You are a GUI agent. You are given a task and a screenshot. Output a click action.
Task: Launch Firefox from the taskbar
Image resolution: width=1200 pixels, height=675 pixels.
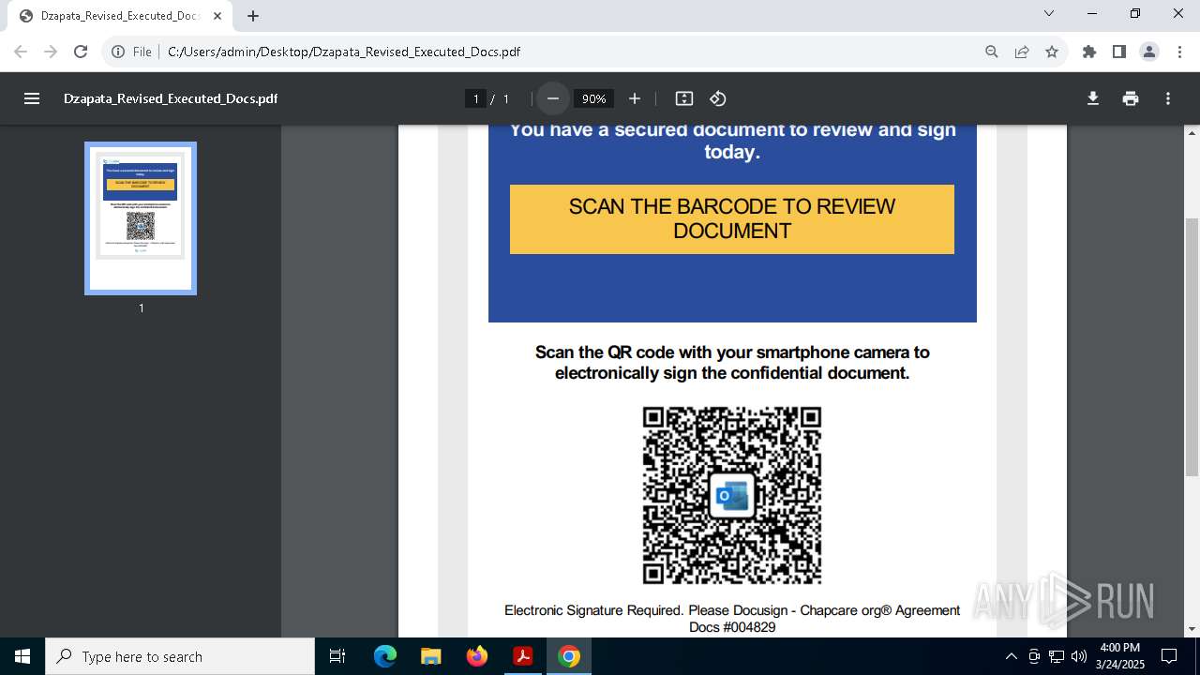click(x=476, y=656)
